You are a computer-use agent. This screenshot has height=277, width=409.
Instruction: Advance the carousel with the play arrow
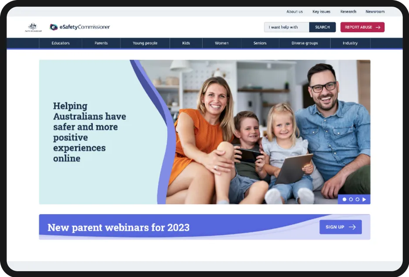[x=365, y=199]
